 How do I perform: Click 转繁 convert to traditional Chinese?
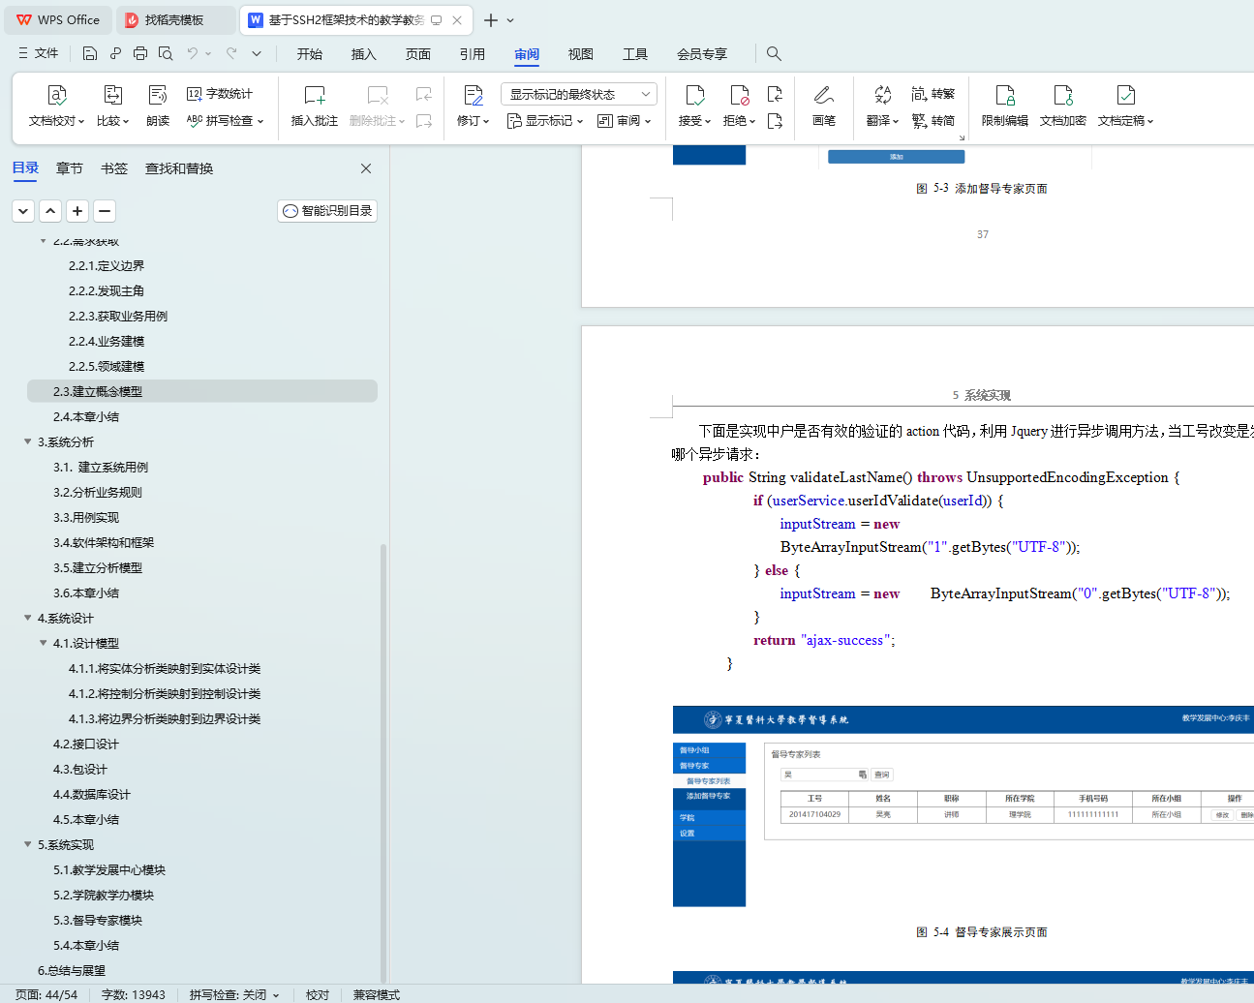[933, 94]
